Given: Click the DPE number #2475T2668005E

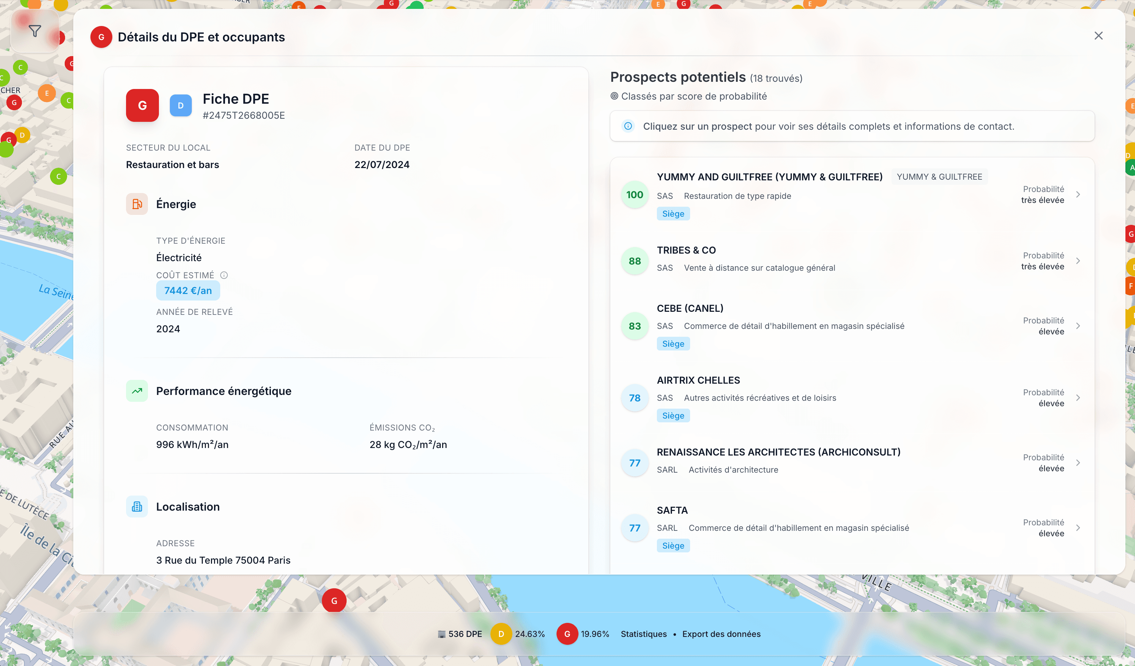Looking at the screenshot, I should coord(244,116).
